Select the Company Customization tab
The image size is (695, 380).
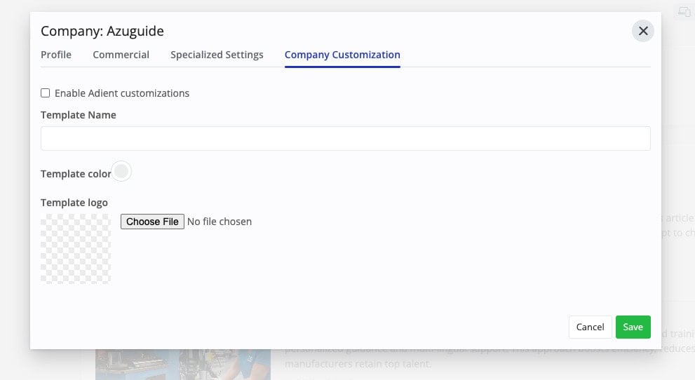(x=342, y=55)
